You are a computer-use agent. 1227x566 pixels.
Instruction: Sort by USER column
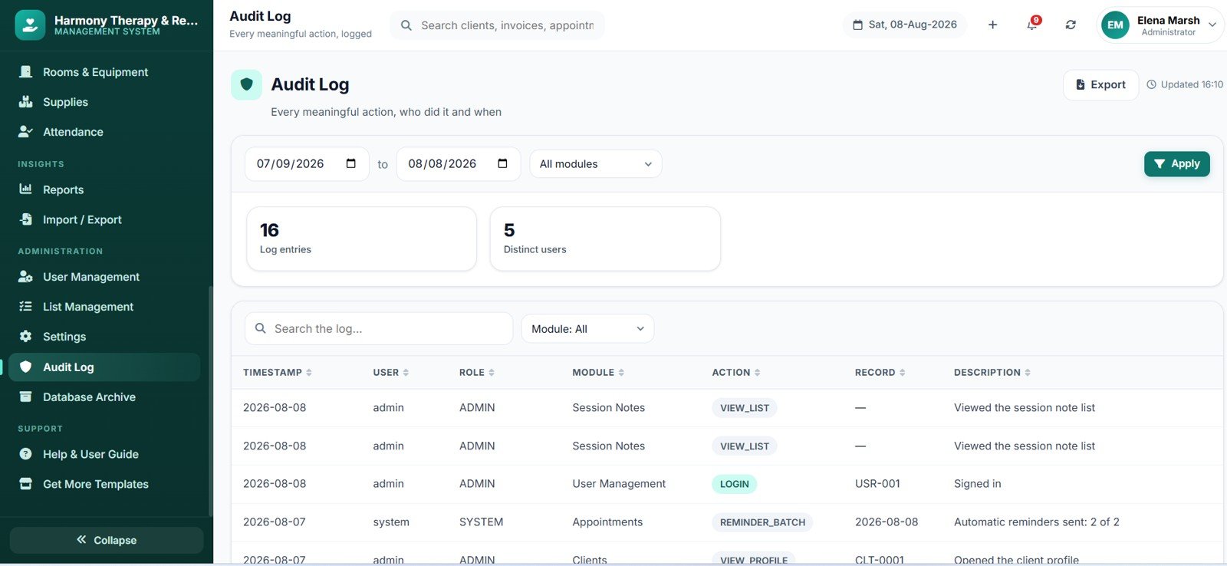pos(391,373)
